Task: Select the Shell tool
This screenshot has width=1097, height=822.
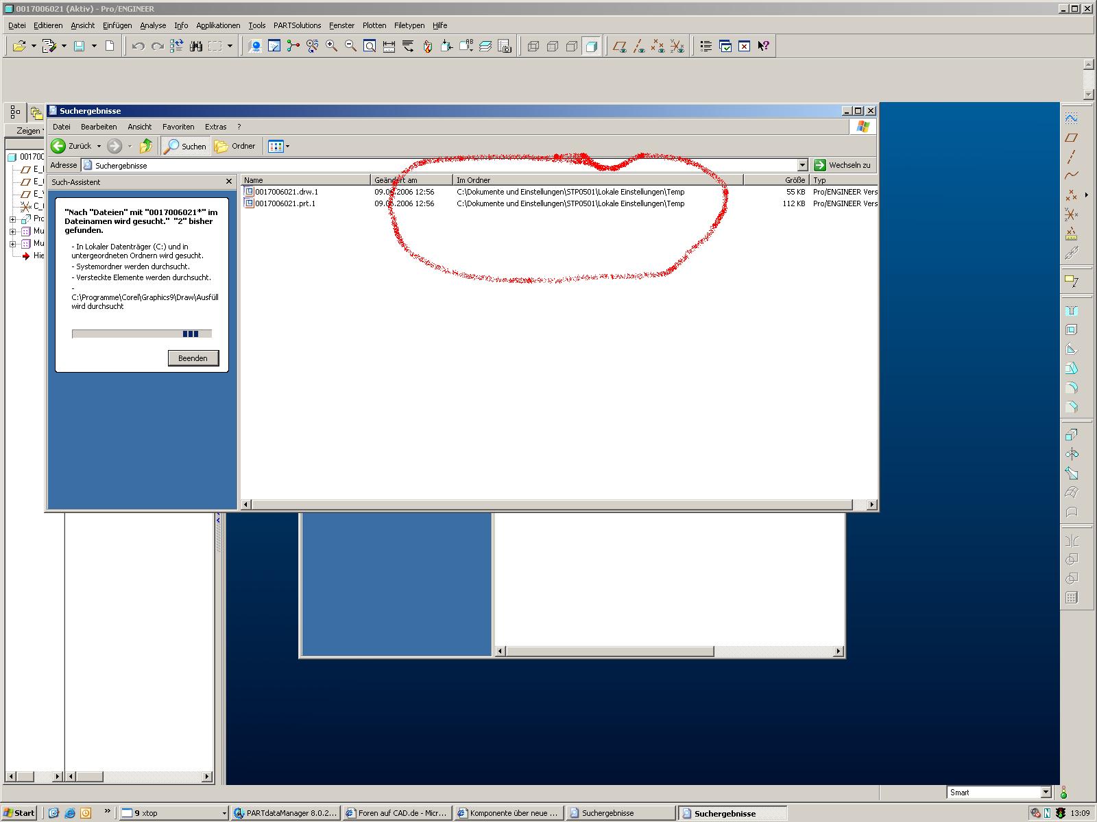Action: [x=1072, y=329]
